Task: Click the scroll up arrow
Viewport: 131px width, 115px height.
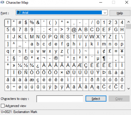Action: 128,22
